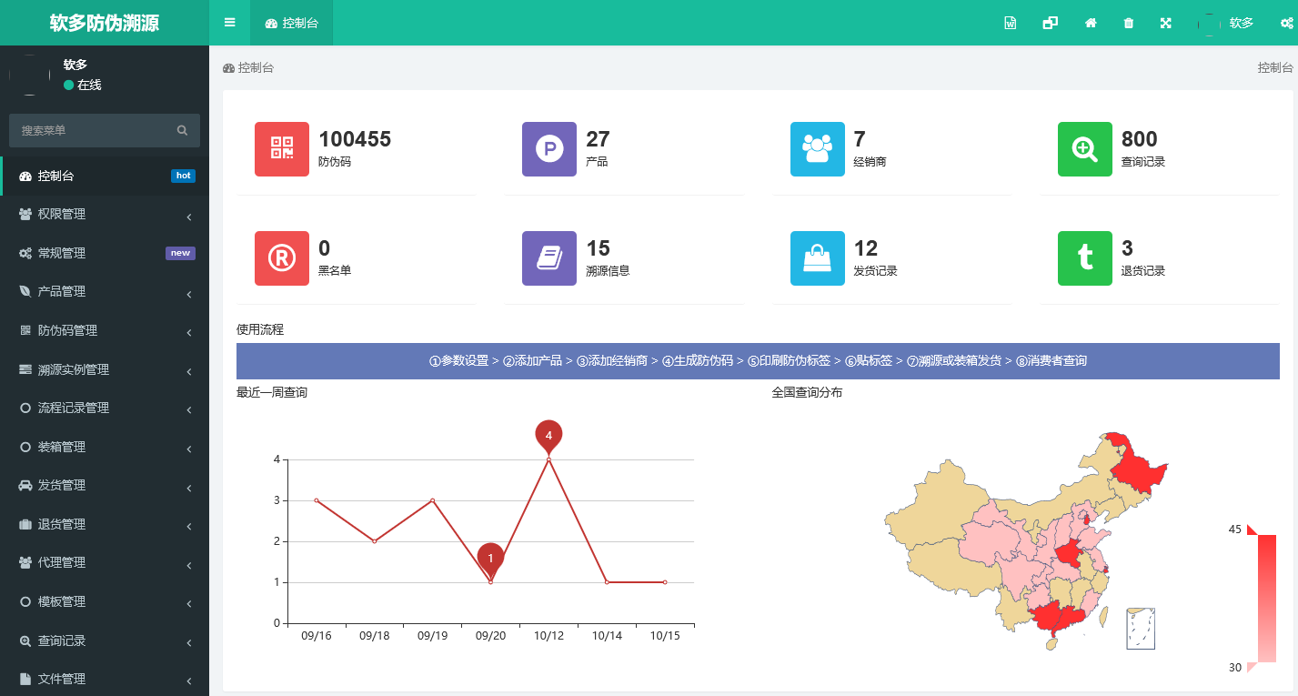
Task: Expand the 产品管理 sidebar menu
Action: click(105, 292)
